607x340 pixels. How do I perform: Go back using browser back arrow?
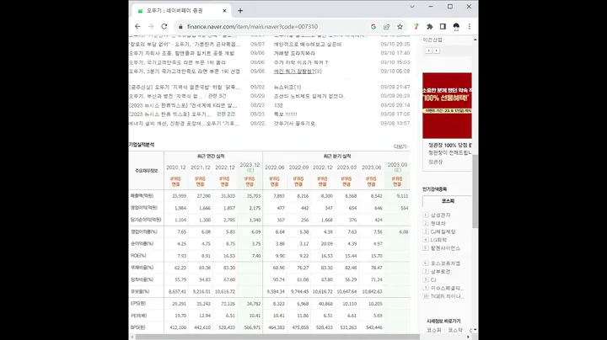tap(137, 27)
